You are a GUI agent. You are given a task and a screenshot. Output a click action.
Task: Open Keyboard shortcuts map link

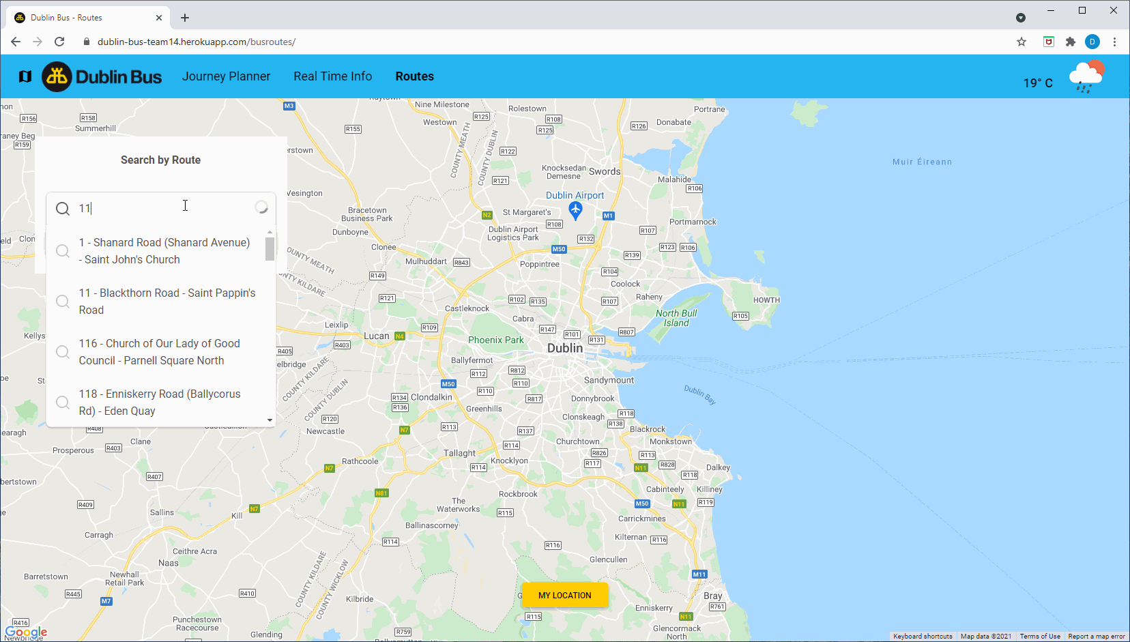click(x=923, y=637)
